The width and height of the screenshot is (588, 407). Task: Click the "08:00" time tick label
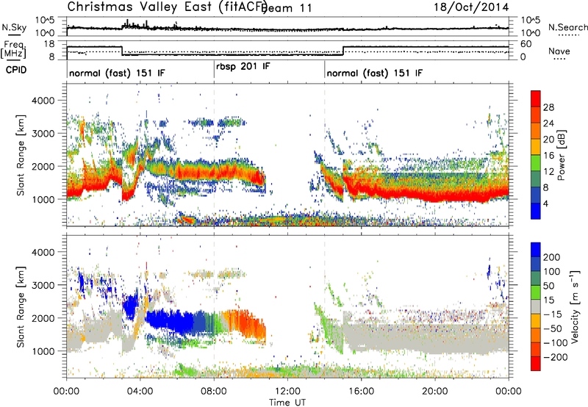[x=214, y=392]
